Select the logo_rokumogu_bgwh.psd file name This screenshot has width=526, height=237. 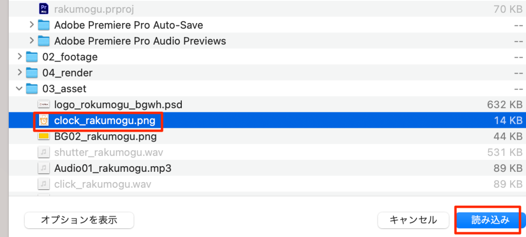[x=118, y=105]
